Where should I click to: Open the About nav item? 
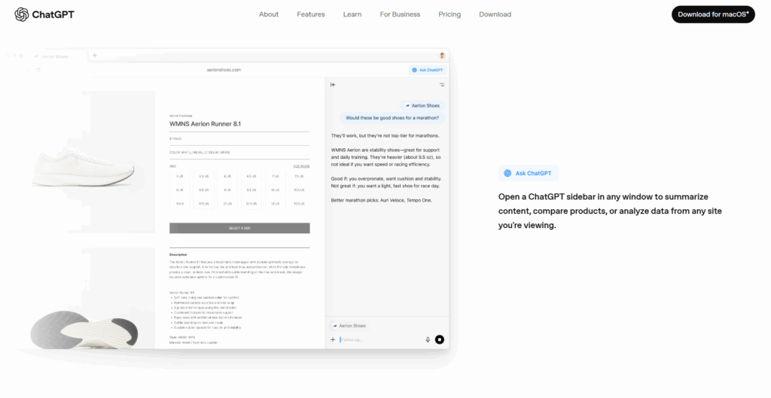pos(269,14)
